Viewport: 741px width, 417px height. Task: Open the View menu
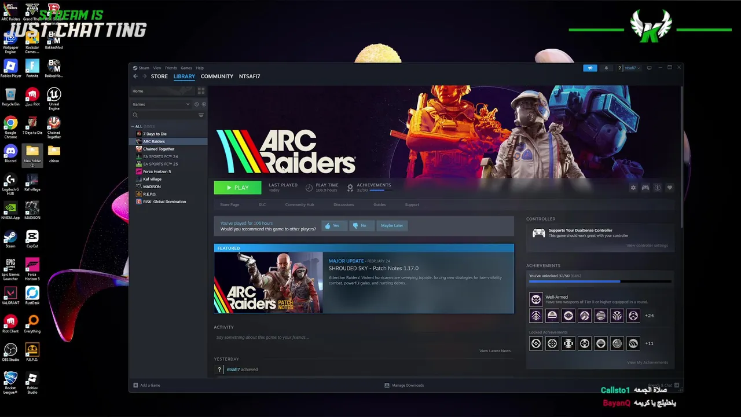tap(157, 68)
